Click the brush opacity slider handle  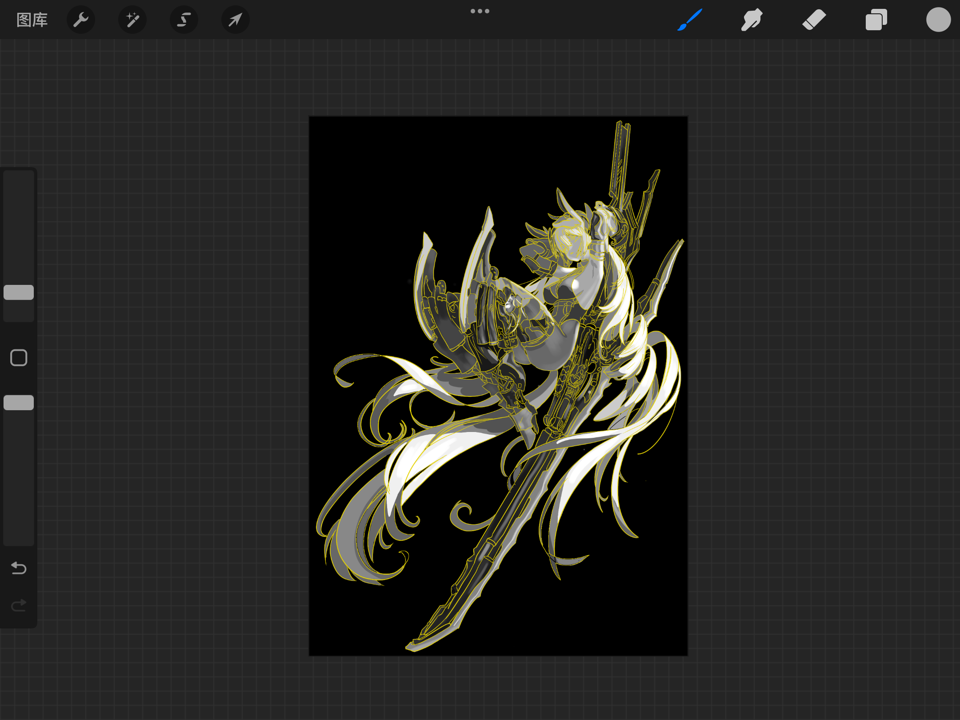(x=19, y=403)
